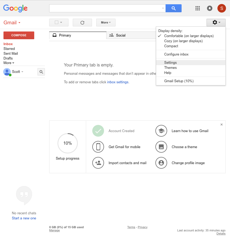The height and width of the screenshot is (241, 230).
Task: Open Scott's chat status dropdown
Action: pos(22,72)
